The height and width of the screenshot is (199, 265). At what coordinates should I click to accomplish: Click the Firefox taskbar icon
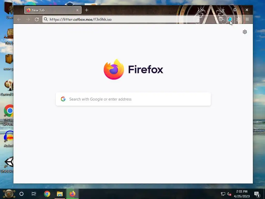click(72, 194)
